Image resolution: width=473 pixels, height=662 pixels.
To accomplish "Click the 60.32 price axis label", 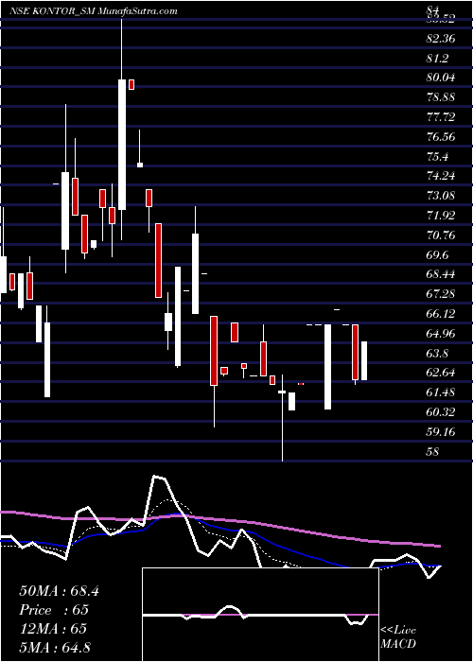I will pyautogui.click(x=441, y=412).
